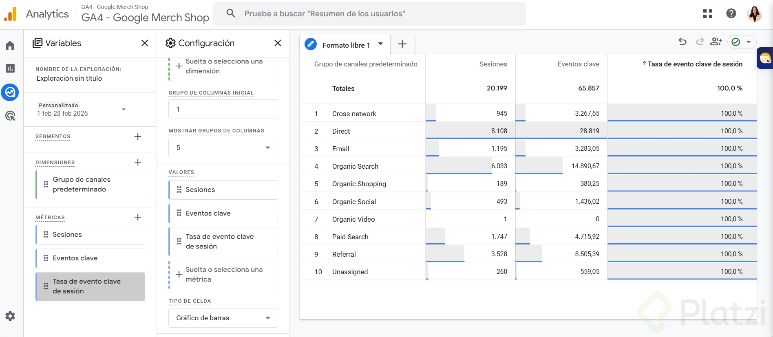
Task: Click the Eventos clave column header
Action: (x=578, y=64)
